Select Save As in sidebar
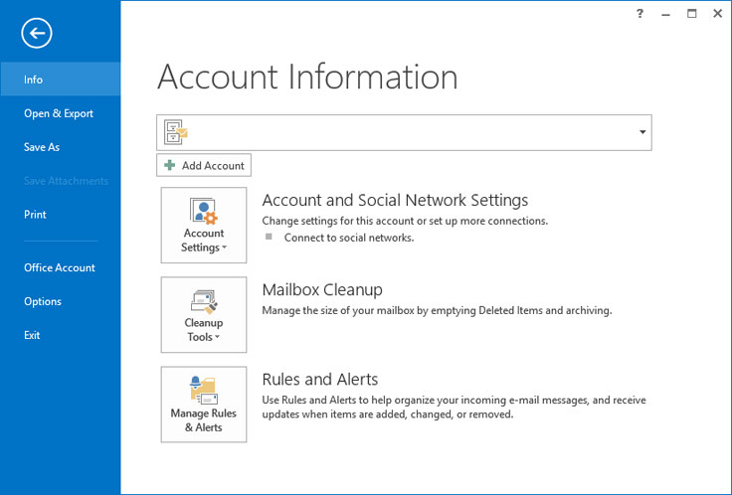This screenshot has height=495, width=732. point(61,147)
